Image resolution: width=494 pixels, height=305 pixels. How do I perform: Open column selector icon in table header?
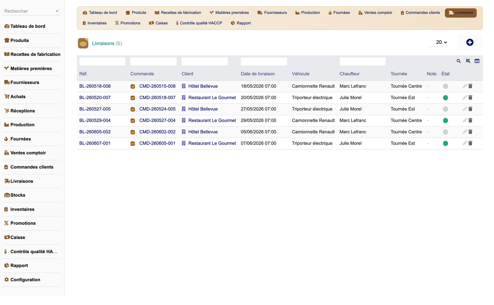click(477, 61)
